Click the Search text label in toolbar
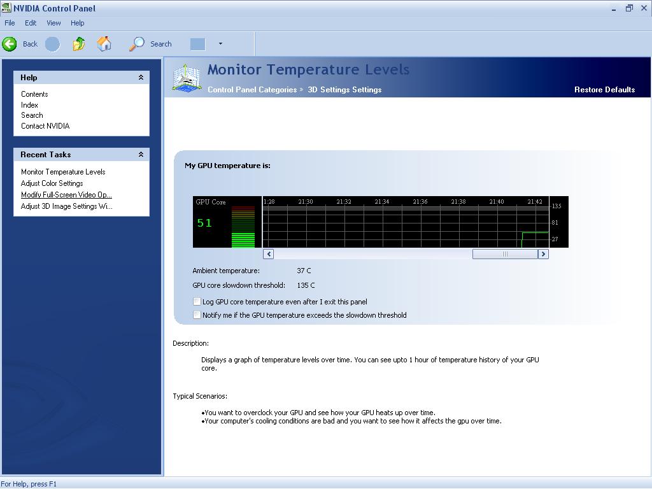 [161, 44]
